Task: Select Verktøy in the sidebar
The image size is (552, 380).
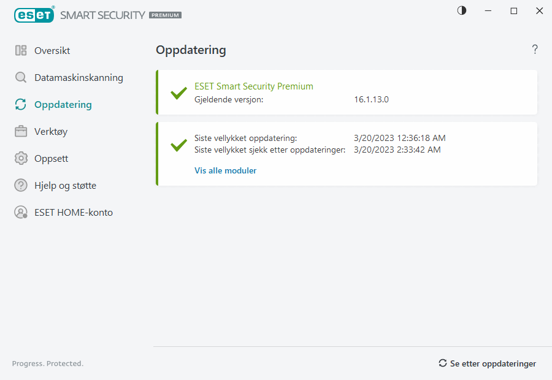Action: 51,132
